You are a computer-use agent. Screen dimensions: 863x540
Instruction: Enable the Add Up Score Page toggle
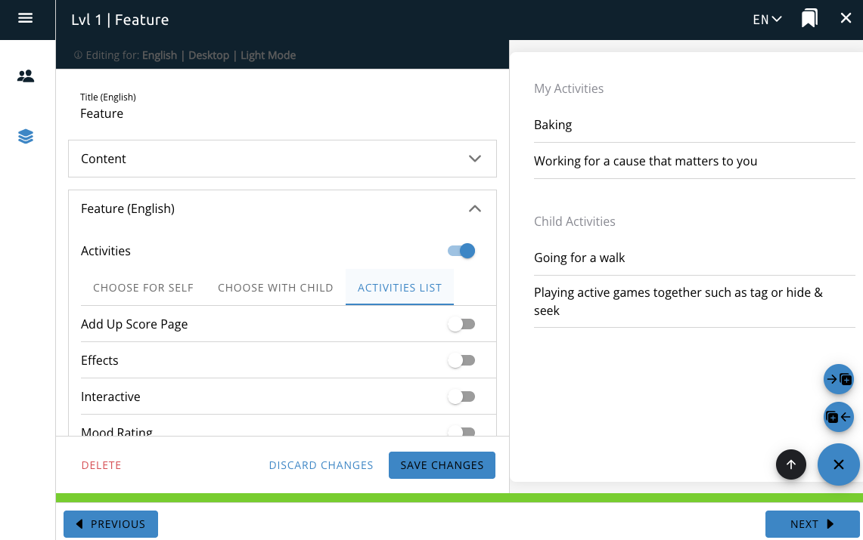461,324
